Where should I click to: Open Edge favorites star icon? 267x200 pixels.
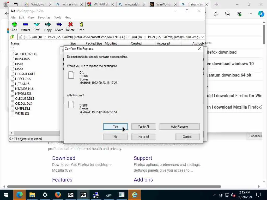click(x=216, y=14)
